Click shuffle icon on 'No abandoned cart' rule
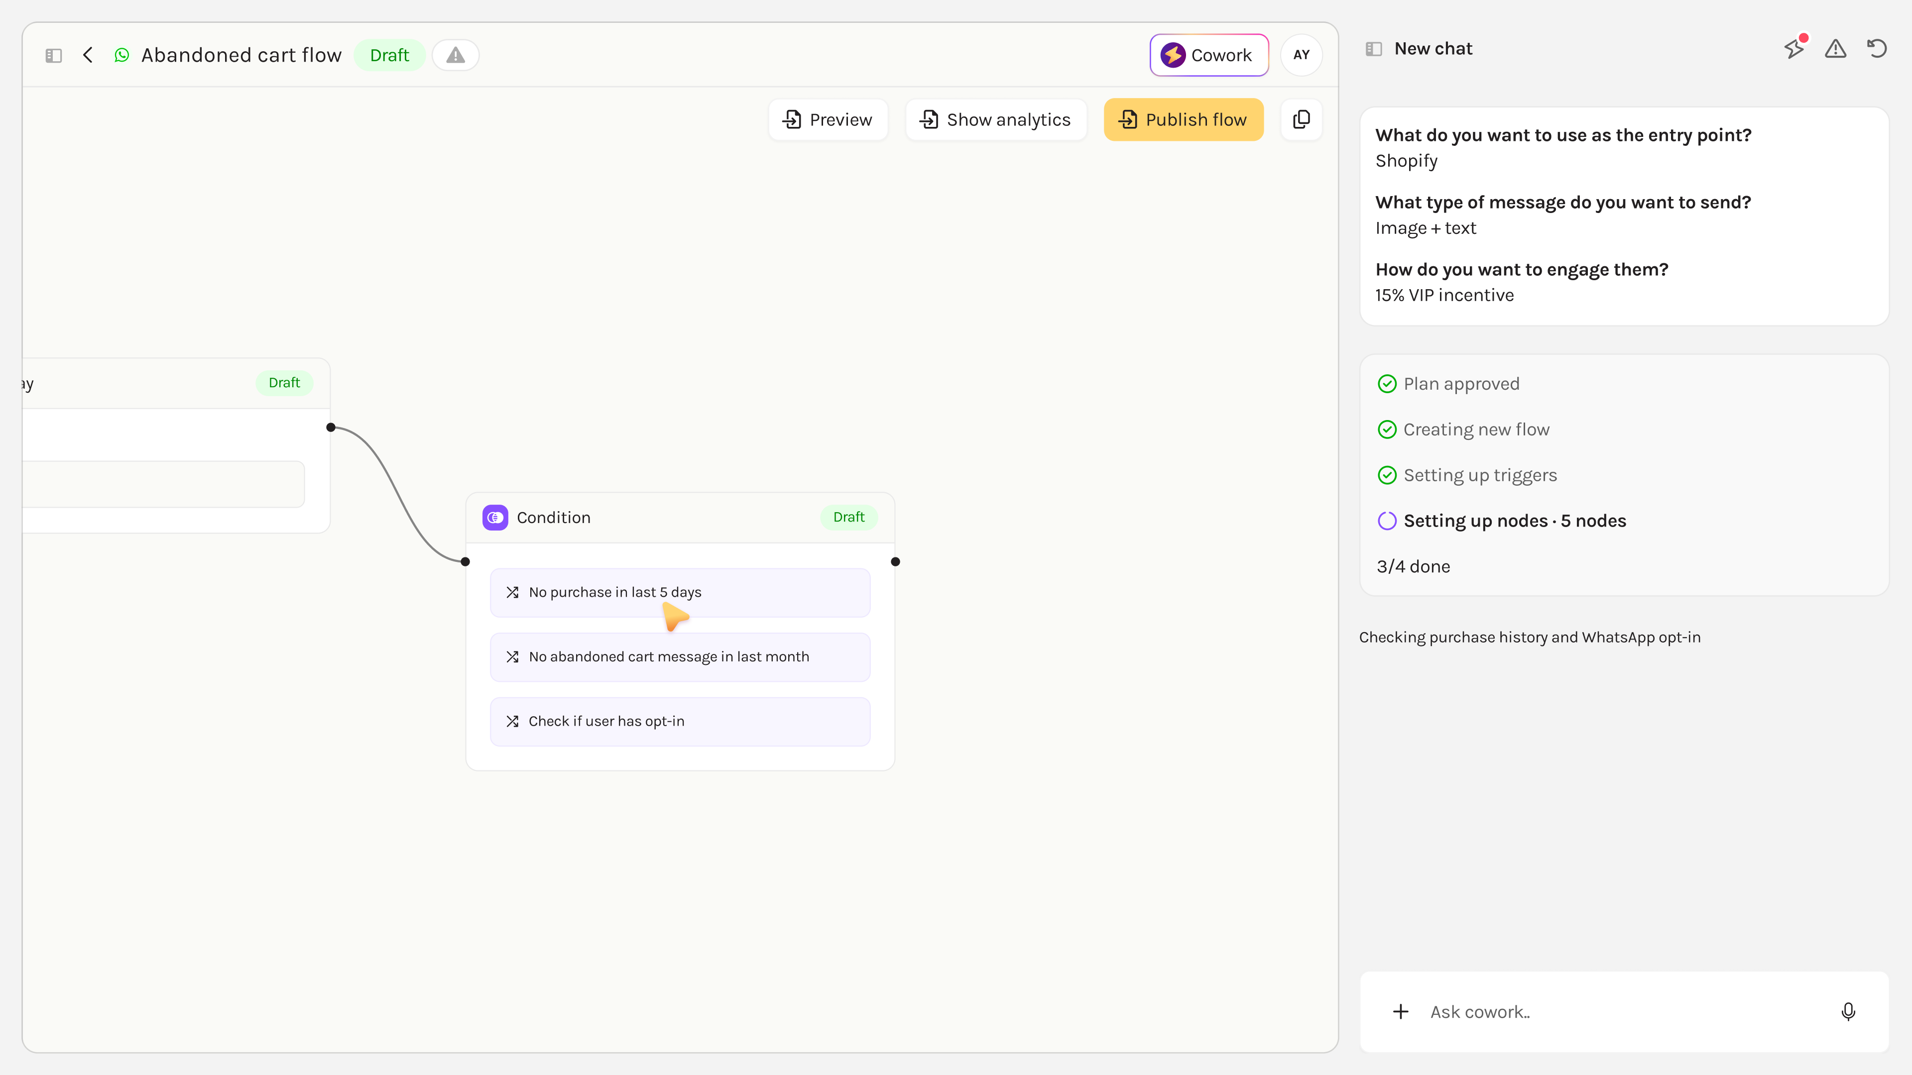1912x1075 pixels. (512, 656)
